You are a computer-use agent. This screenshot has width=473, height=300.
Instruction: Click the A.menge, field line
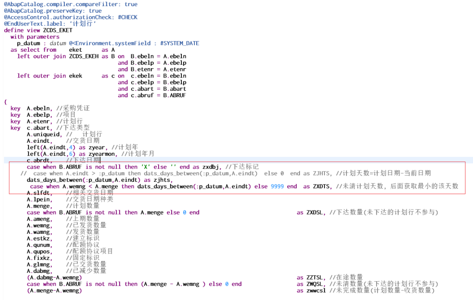pyautogui.click(x=63, y=206)
